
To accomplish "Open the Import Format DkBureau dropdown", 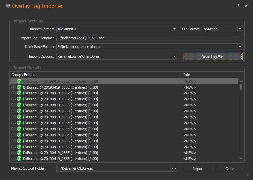I will click(x=174, y=29).
